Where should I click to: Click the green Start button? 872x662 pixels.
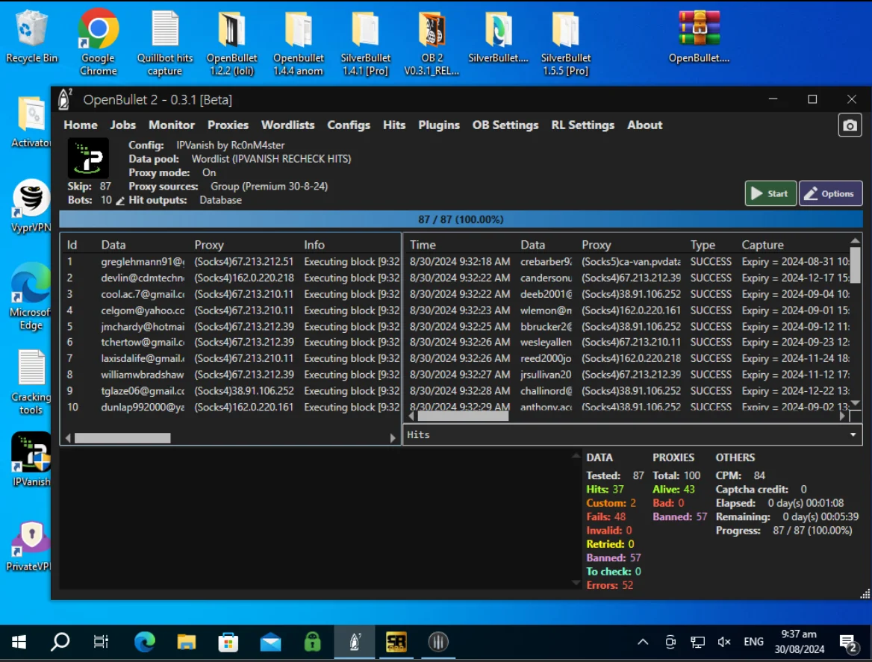coord(770,193)
